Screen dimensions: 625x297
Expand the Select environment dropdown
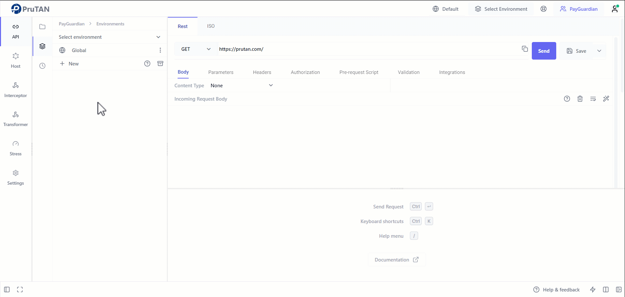point(110,37)
